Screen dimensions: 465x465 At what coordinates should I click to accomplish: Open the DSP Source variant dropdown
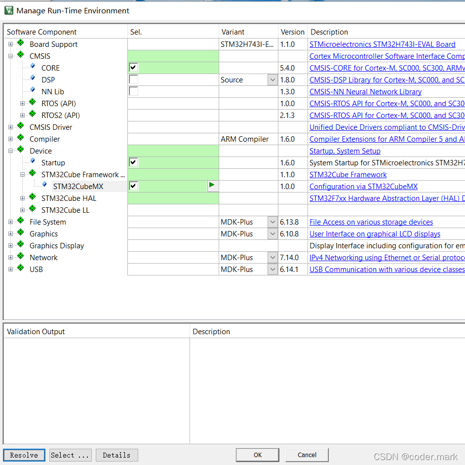[272, 80]
